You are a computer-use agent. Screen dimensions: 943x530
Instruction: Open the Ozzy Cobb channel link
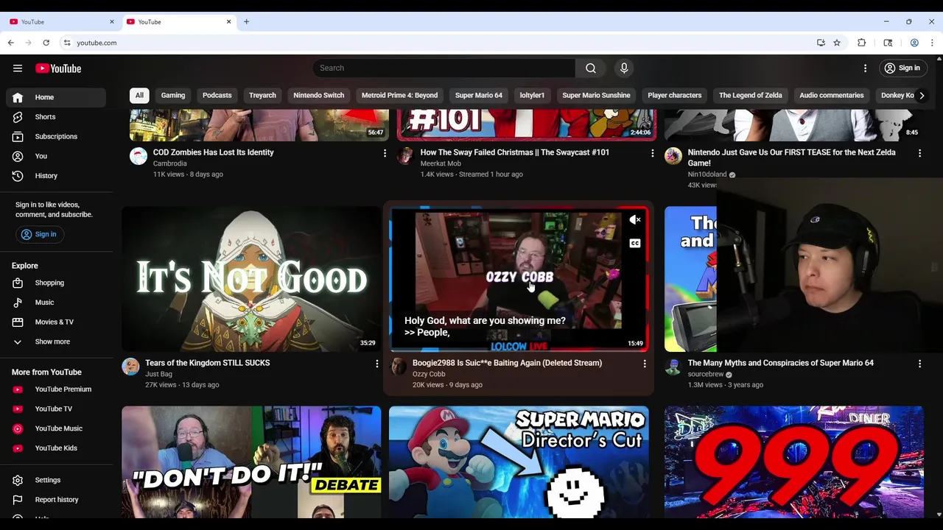(x=429, y=374)
